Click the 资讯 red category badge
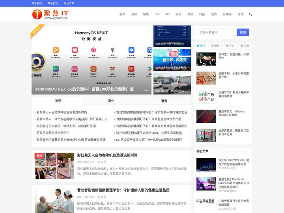284x213 pixels. [39, 155]
